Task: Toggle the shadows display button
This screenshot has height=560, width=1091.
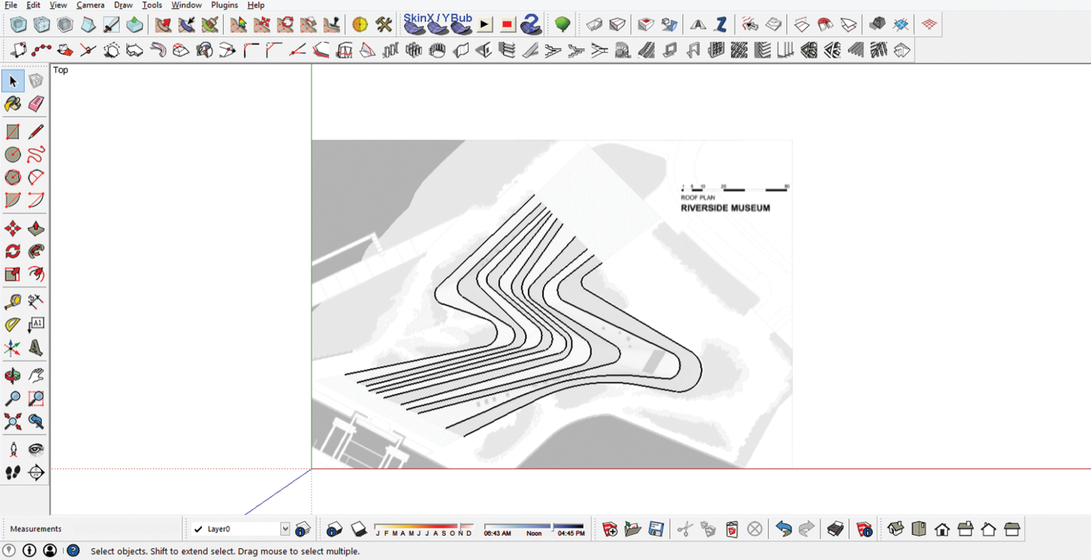Action: 358,529
